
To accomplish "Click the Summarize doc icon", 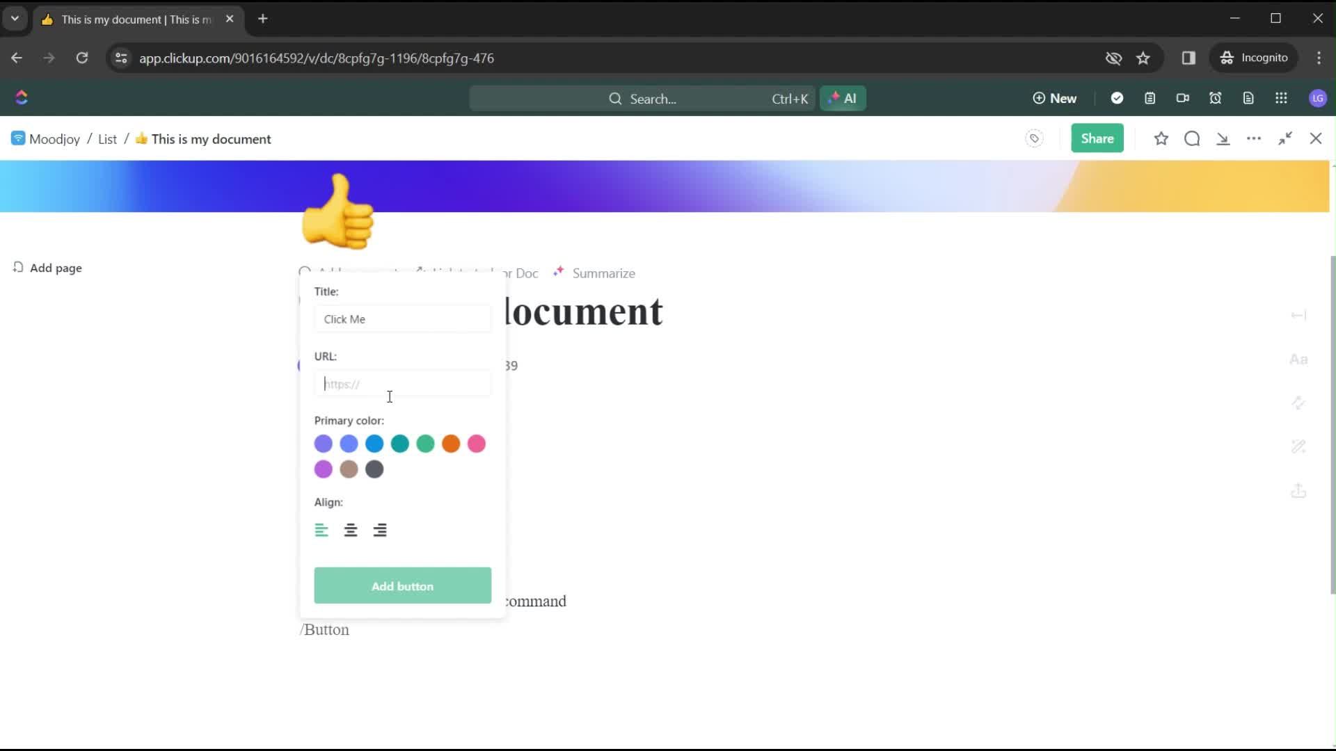I will point(559,273).
